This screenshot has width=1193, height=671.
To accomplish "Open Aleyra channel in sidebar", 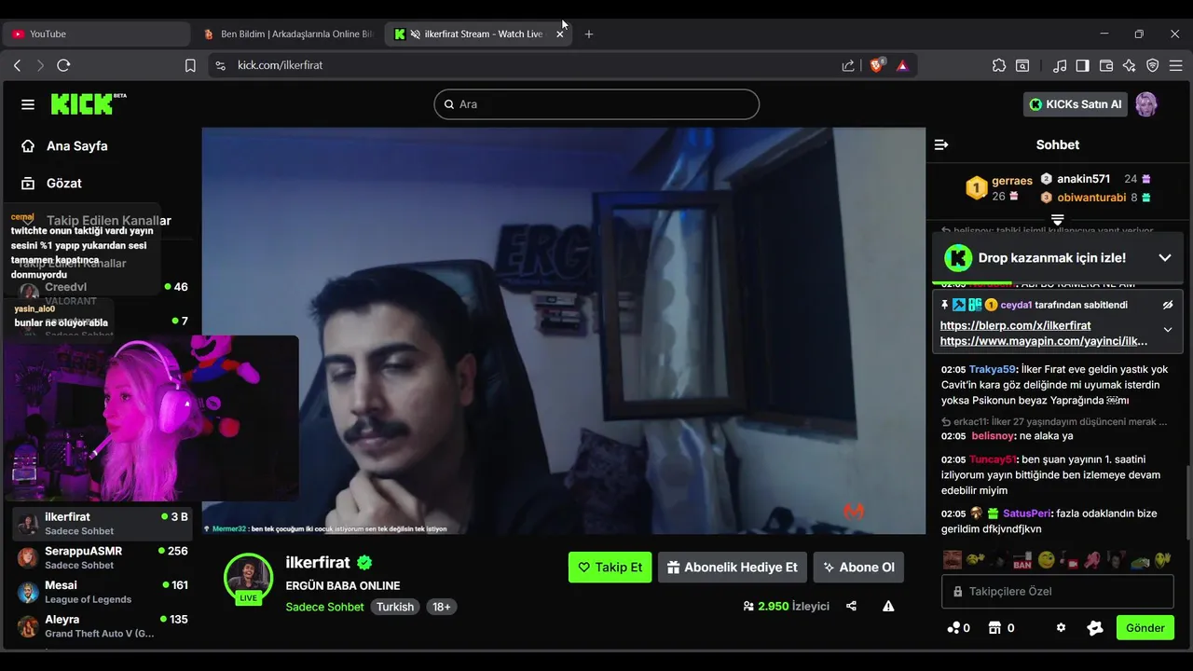I will tap(103, 625).
